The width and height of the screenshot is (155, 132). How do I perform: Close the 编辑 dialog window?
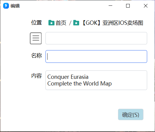pos(146,6)
